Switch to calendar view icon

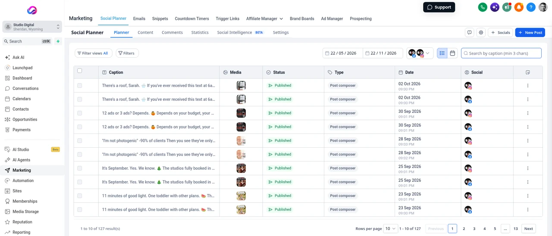pyautogui.click(x=452, y=53)
